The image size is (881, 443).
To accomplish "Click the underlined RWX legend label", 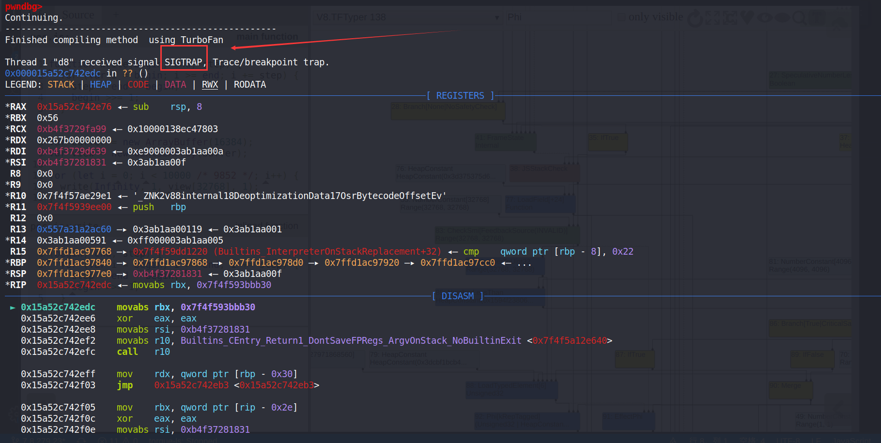I will click(x=210, y=84).
